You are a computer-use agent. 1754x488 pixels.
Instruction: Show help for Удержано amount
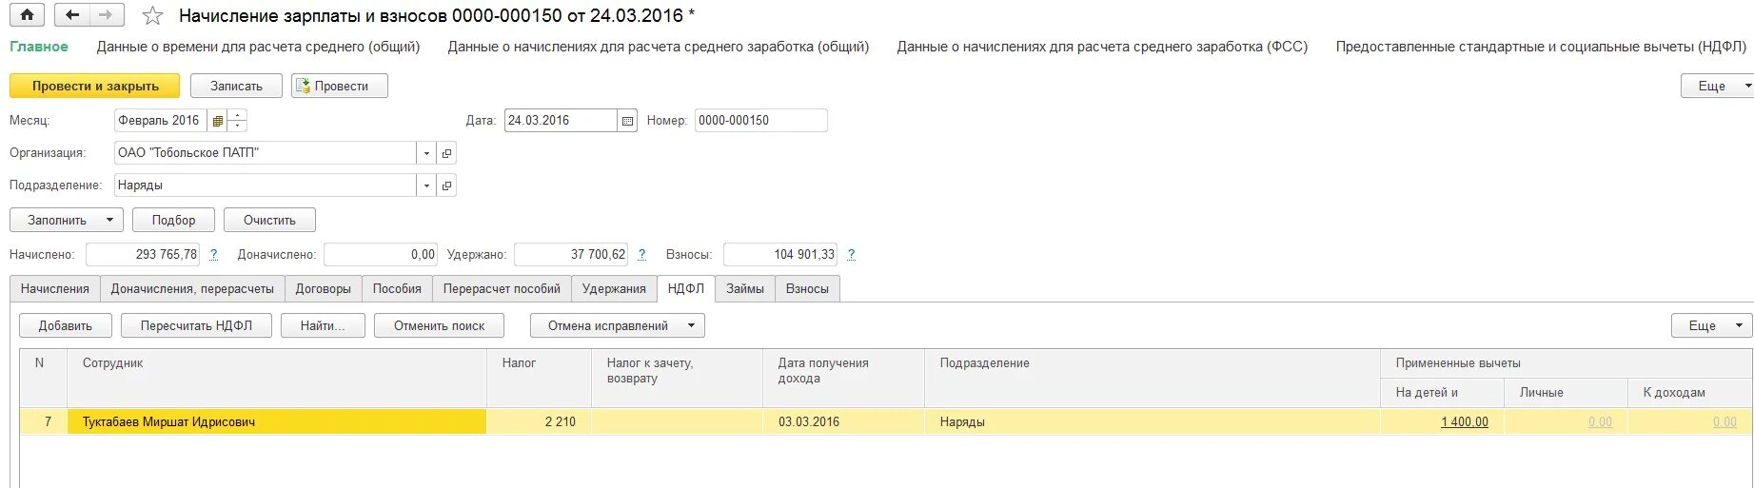(641, 254)
